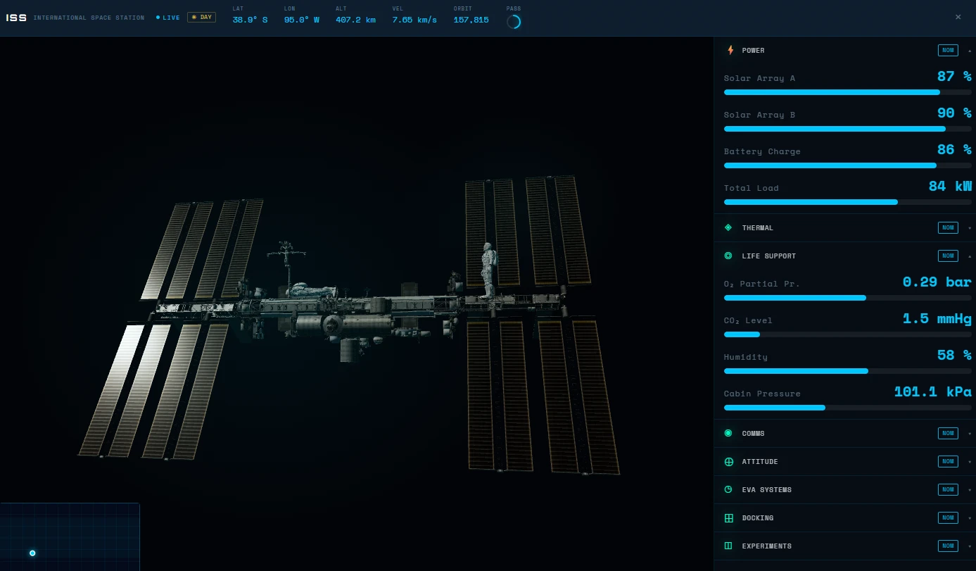
Task: Click the Life Support NOM badge
Action: coord(948,256)
